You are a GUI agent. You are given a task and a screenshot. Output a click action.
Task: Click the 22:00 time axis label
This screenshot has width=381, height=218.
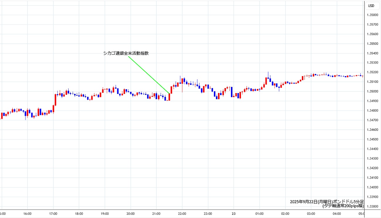point(182,214)
